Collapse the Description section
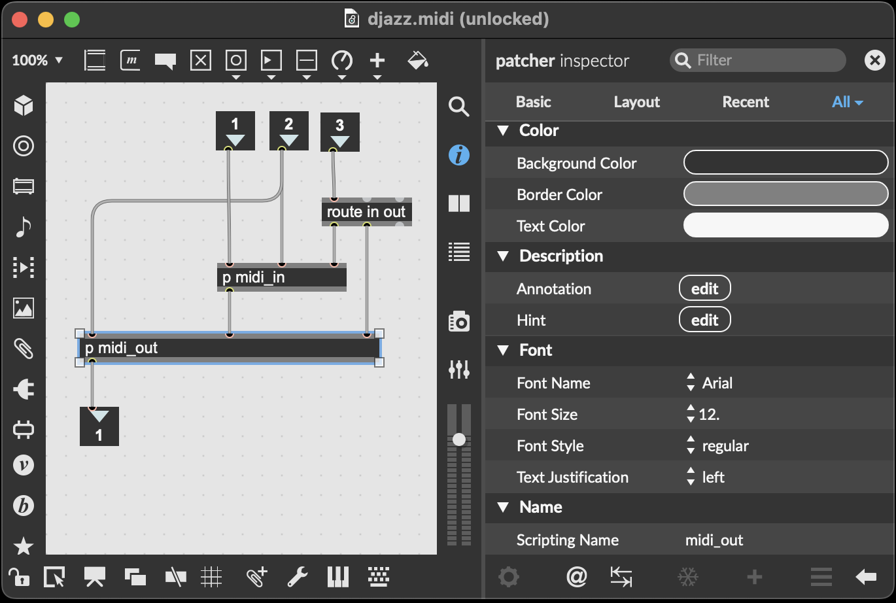 pos(503,256)
